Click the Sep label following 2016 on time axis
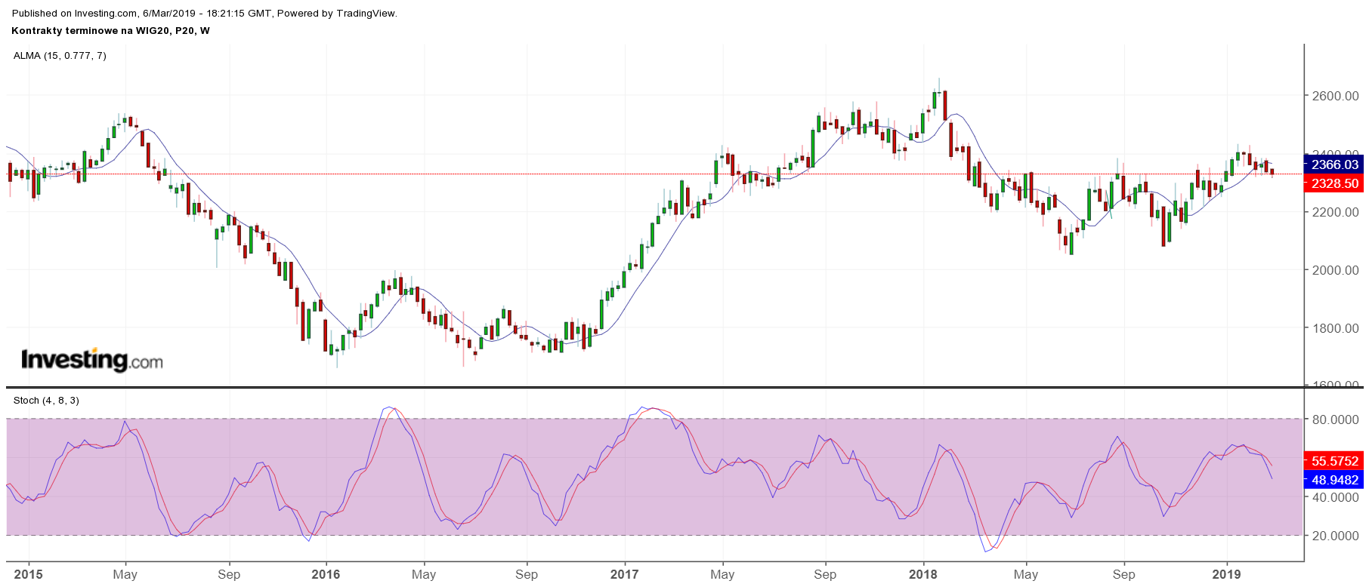The width and height of the screenshot is (1369, 587). click(x=527, y=575)
